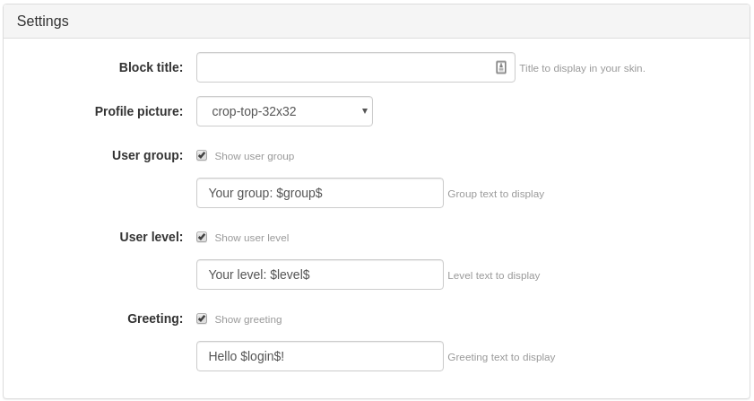Click the autofill icon in Block title field
The image size is (754, 401).
tap(500, 67)
